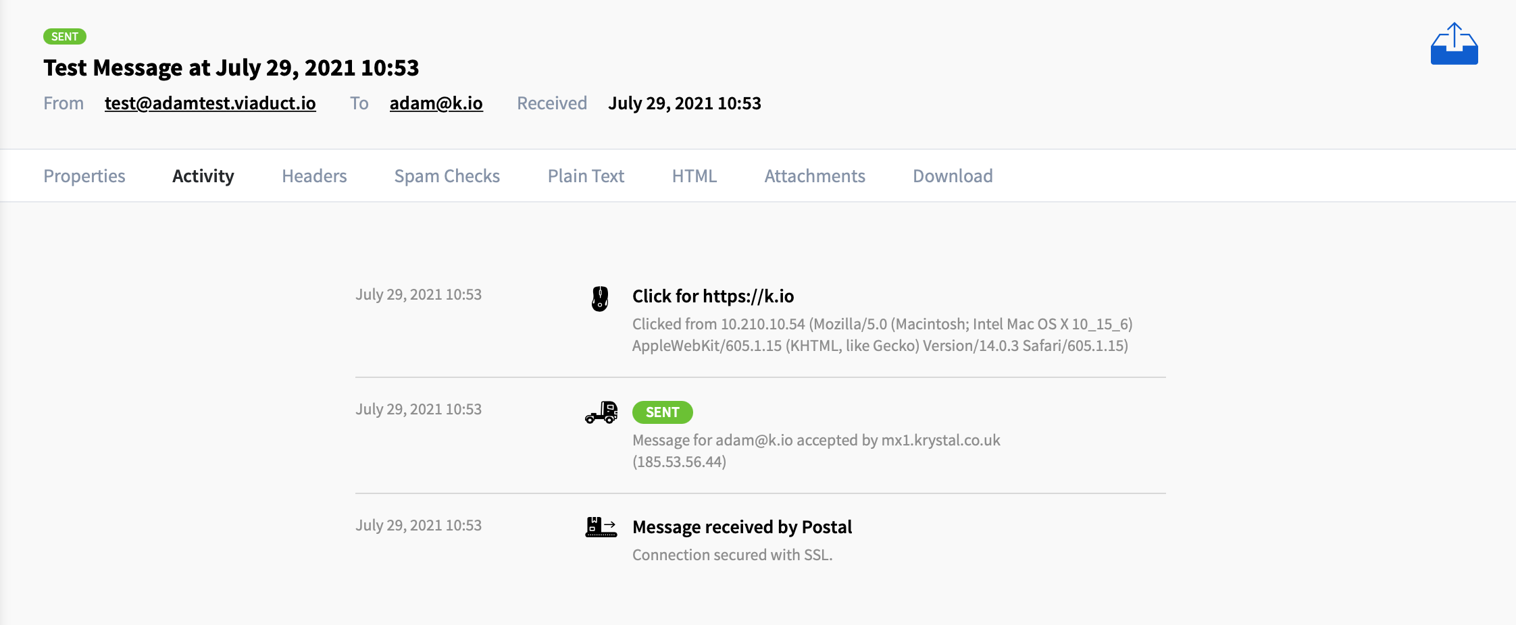The height and width of the screenshot is (625, 1516).
Task: Click recipient link adam@k.io
Action: [436, 103]
